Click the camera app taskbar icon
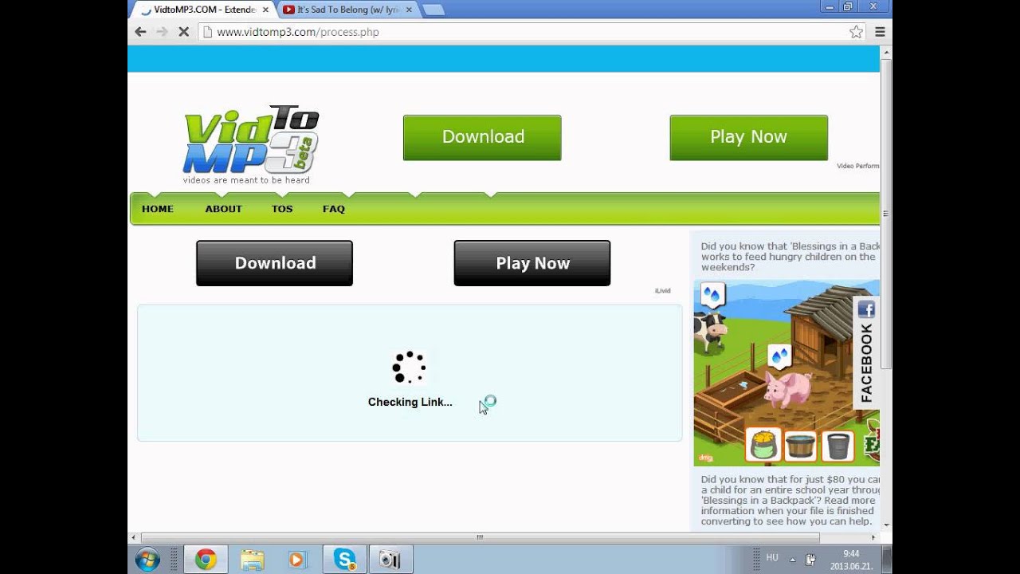 [390, 560]
